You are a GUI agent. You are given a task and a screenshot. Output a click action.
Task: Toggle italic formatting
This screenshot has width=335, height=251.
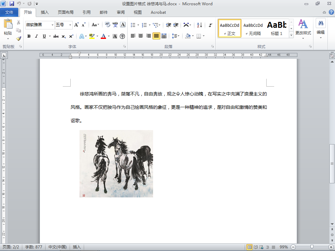37,36
